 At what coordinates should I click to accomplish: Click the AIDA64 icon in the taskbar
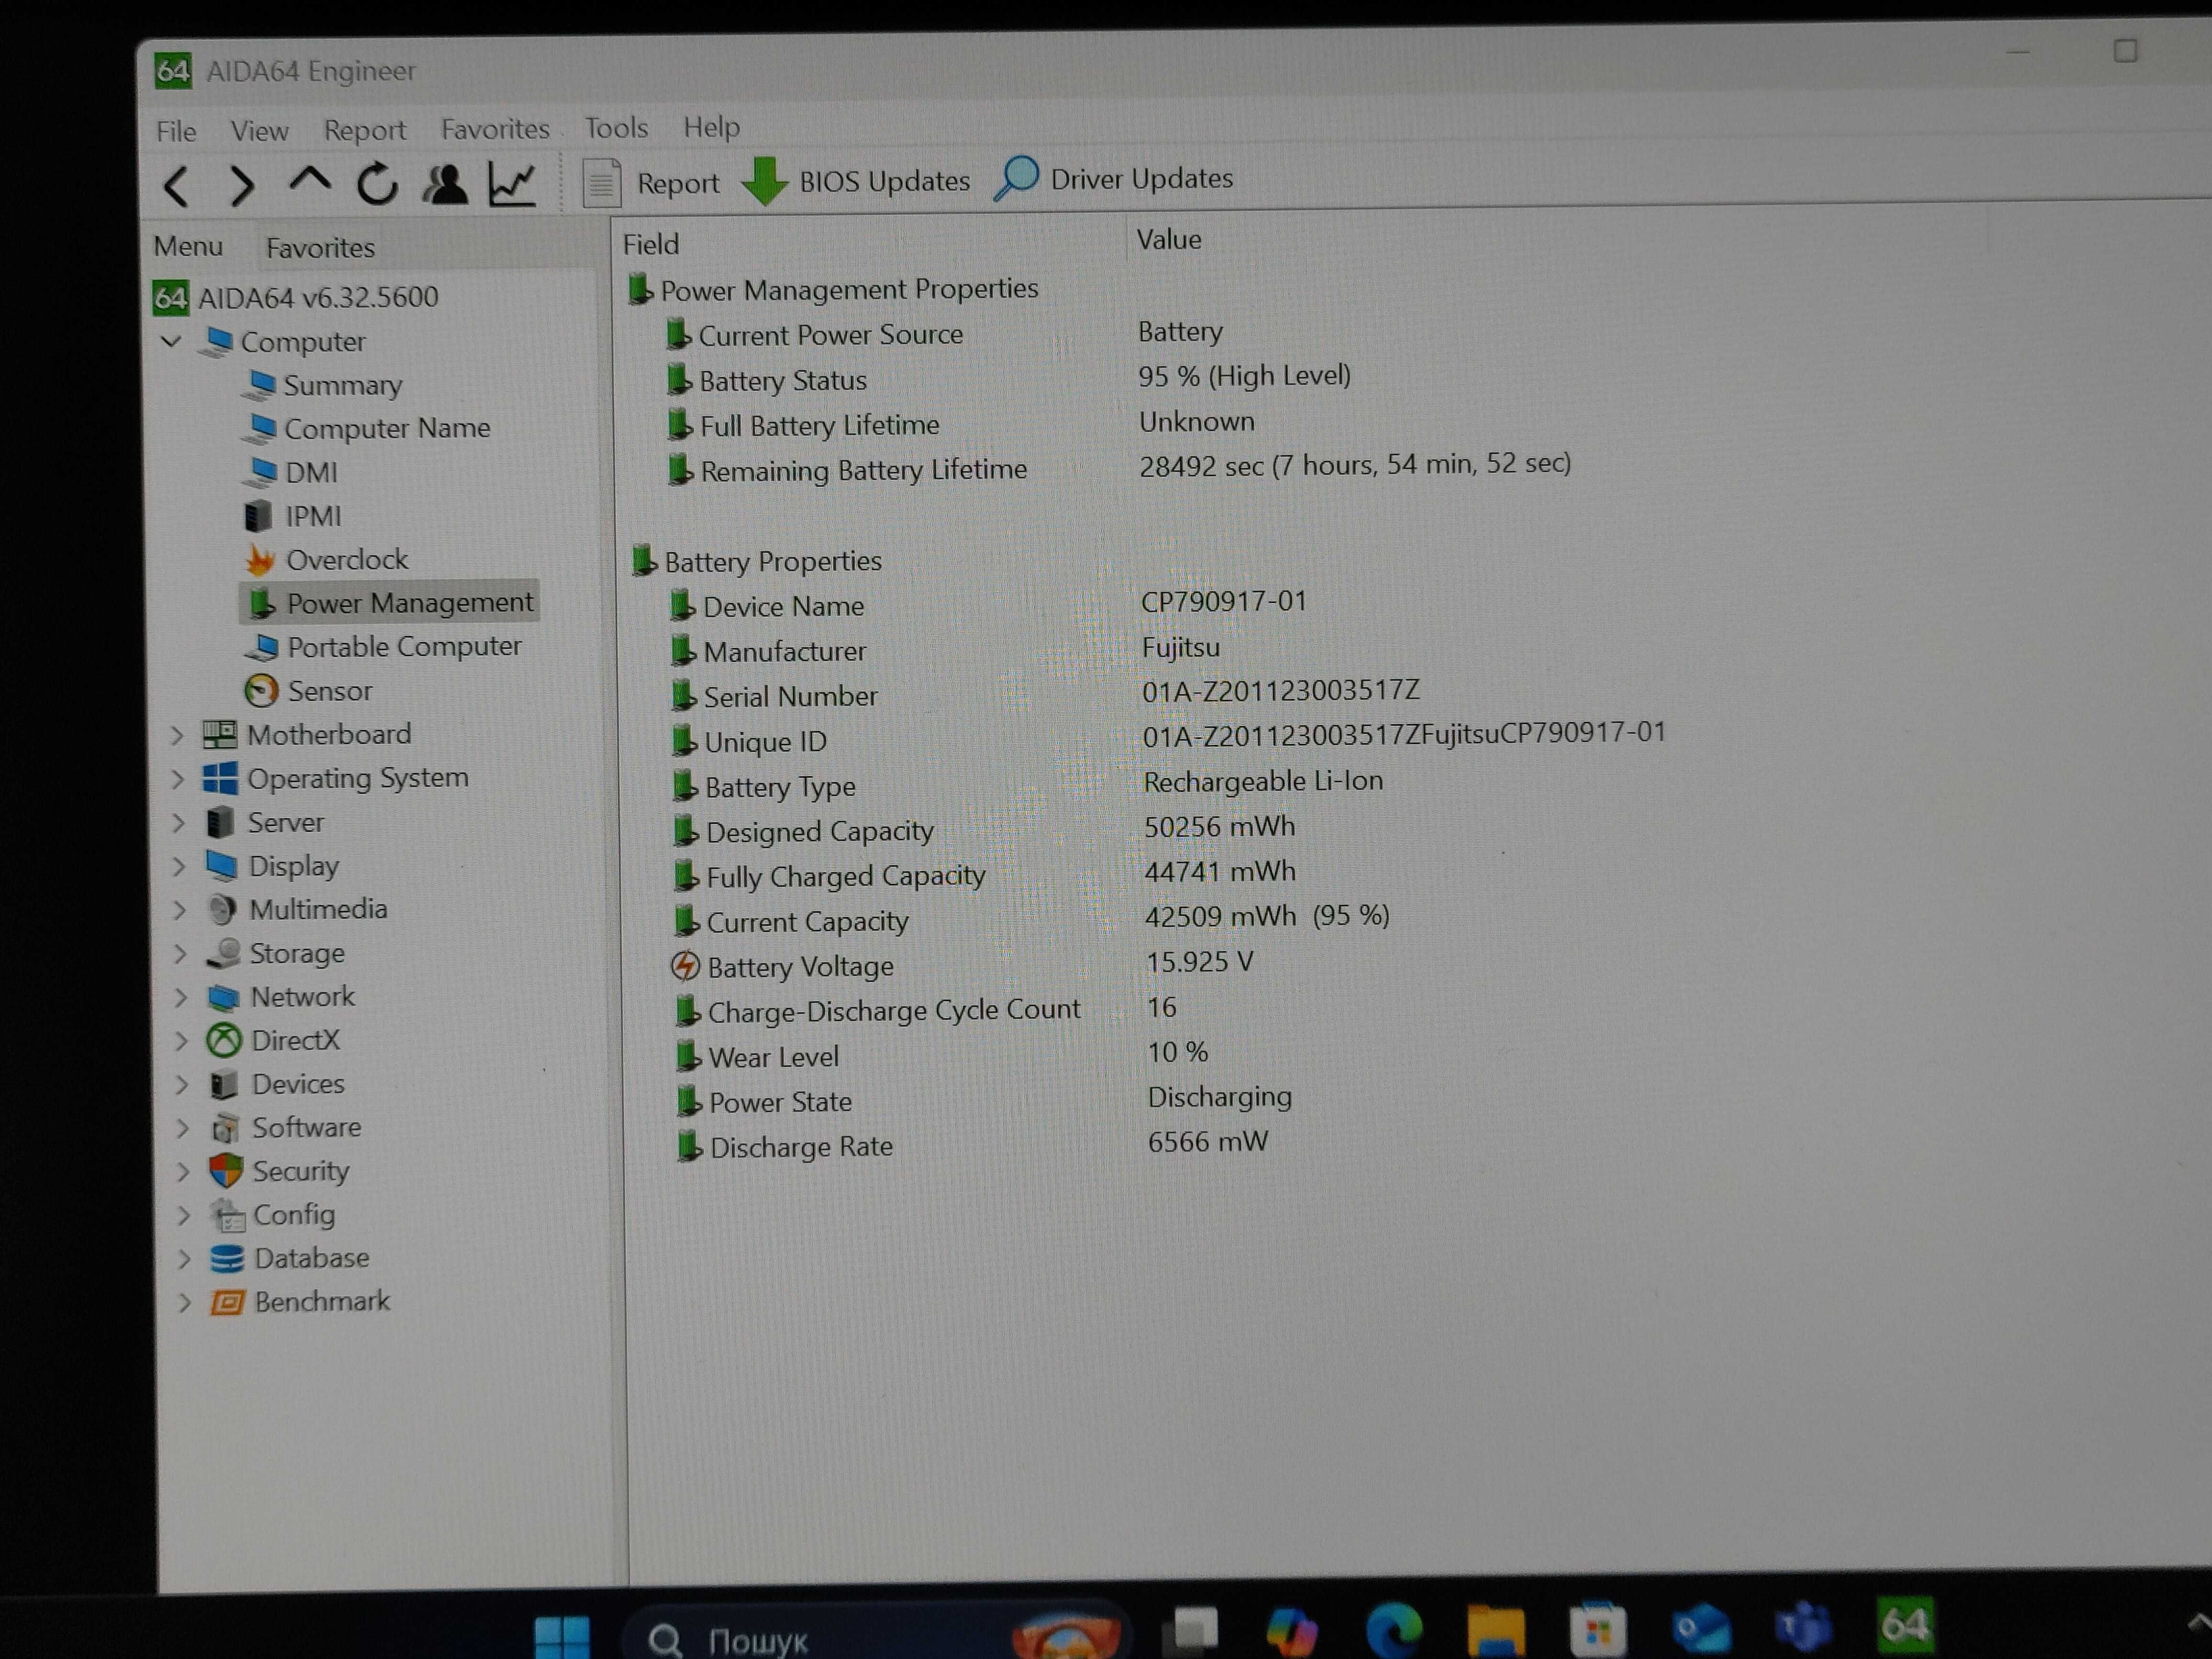pyautogui.click(x=1905, y=1626)
